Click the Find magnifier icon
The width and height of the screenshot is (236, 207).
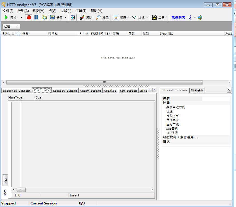point(98,17)
